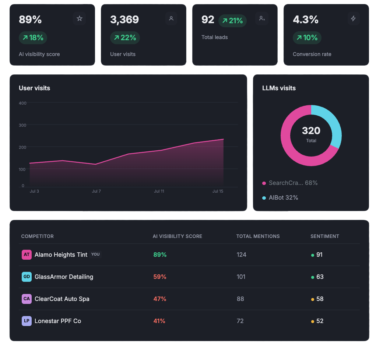Click the YOU badge beside Alamo Heights Tint
Screen dimensions: 376x347
pos(95,254)
